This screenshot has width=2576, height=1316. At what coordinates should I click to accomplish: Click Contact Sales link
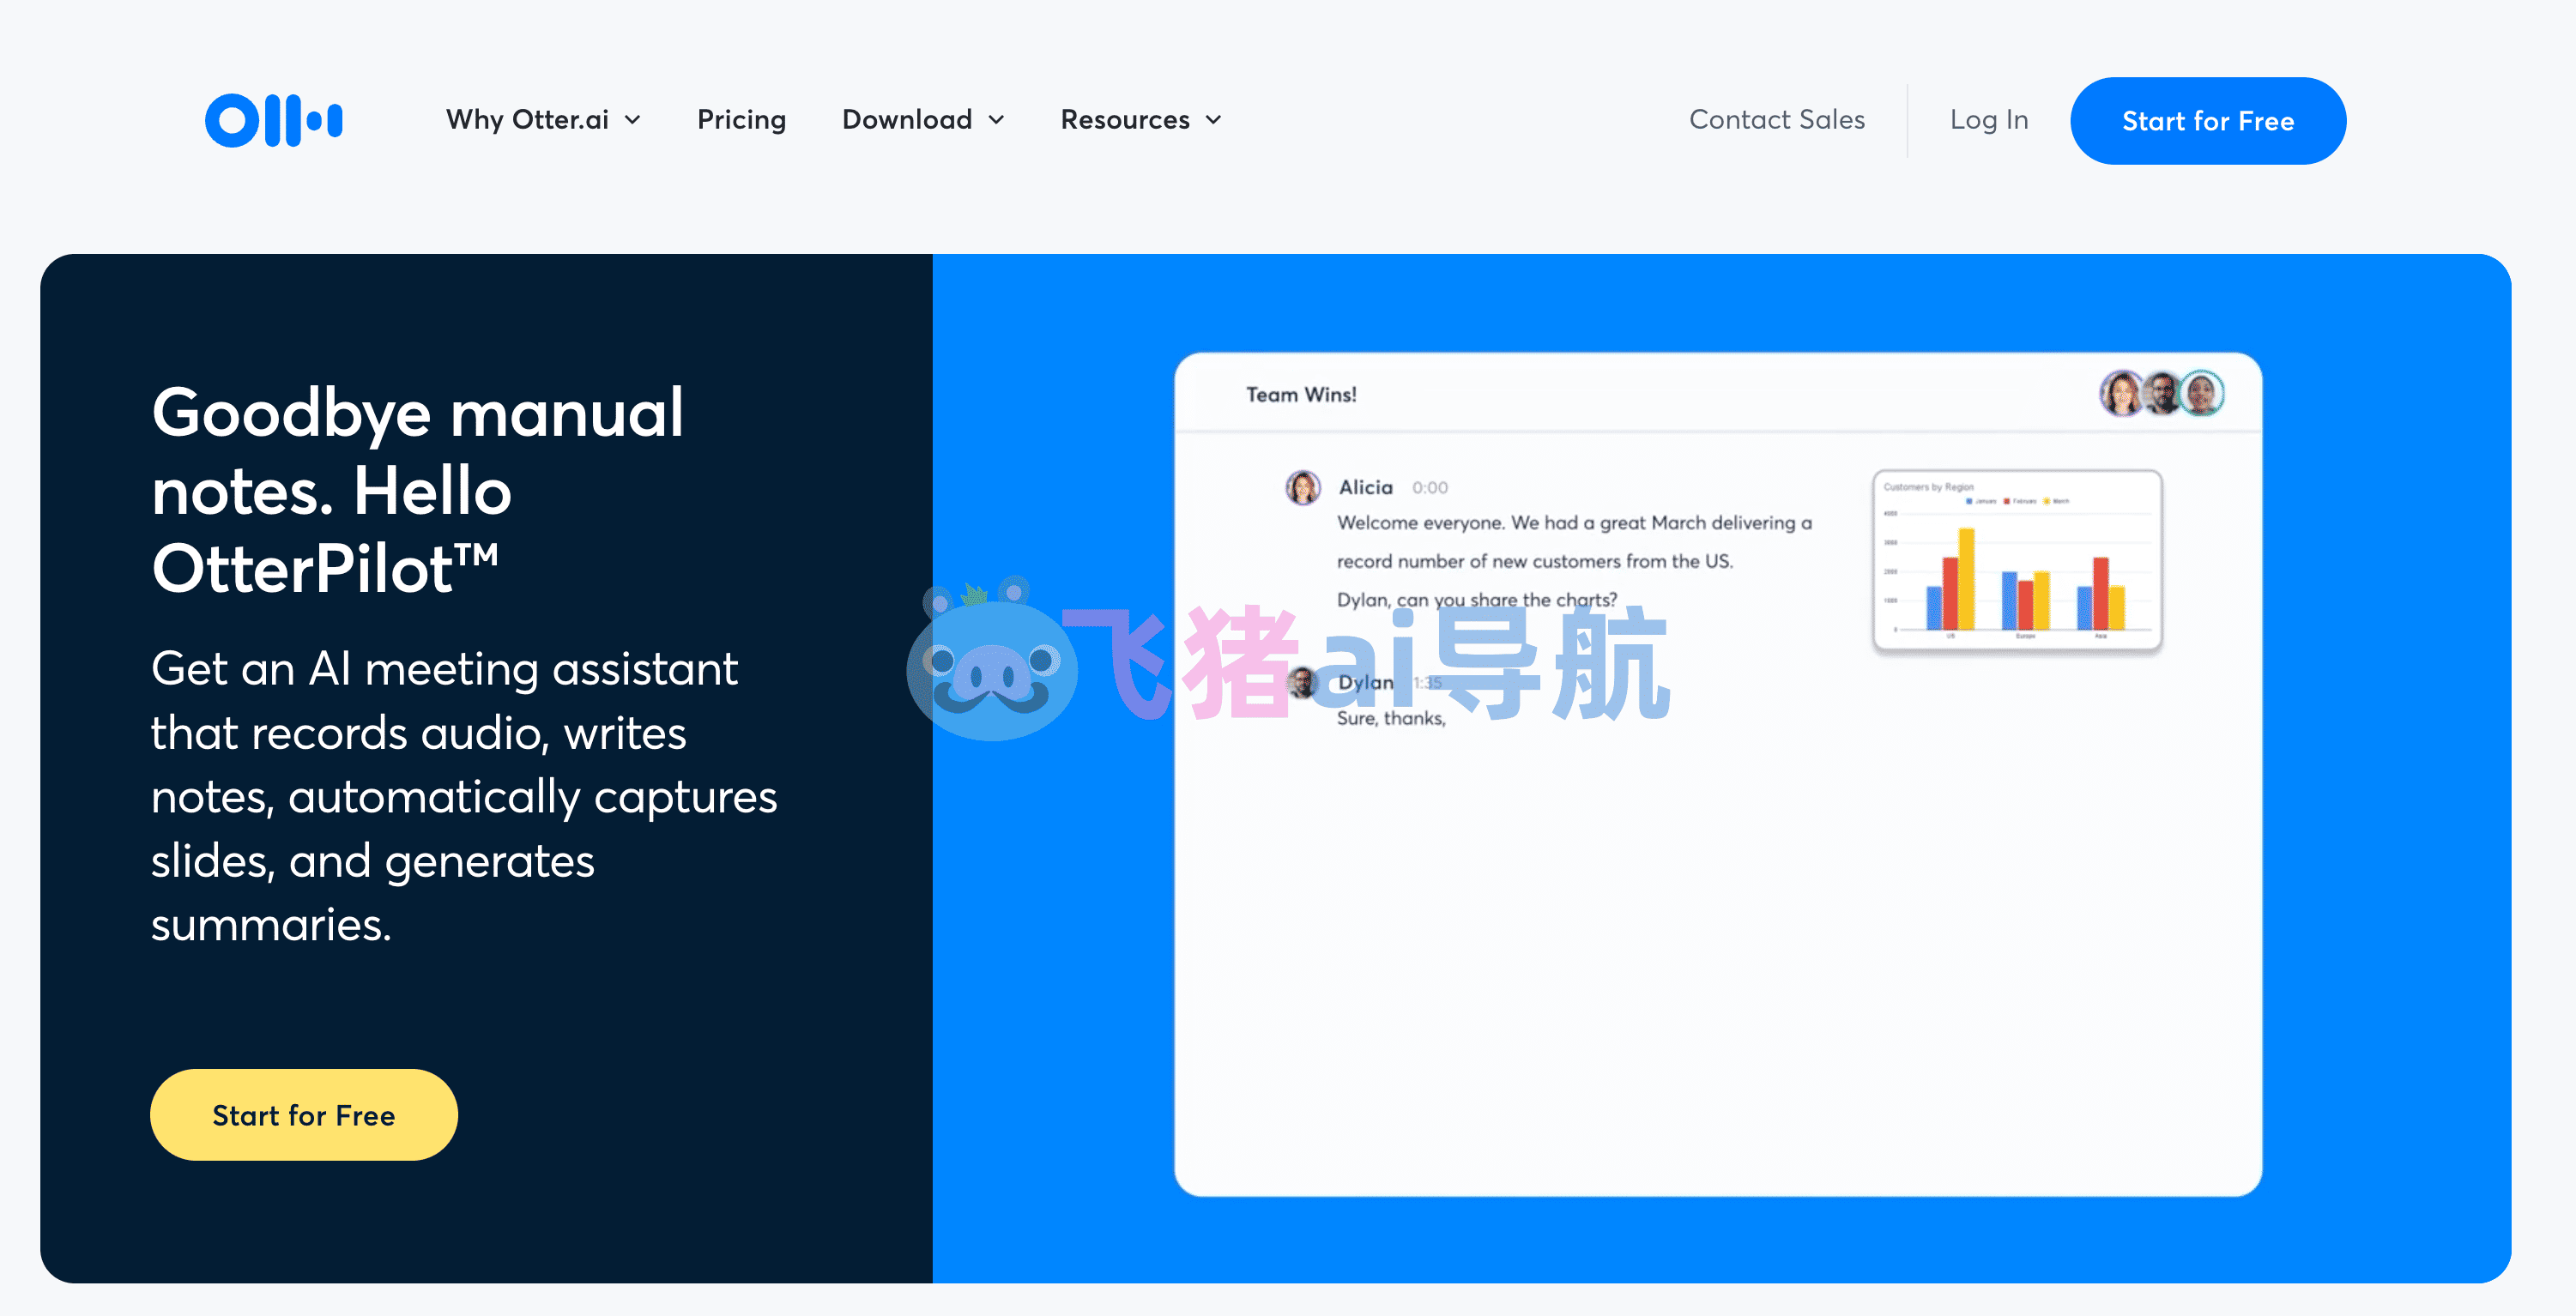tap(1776, 120)
